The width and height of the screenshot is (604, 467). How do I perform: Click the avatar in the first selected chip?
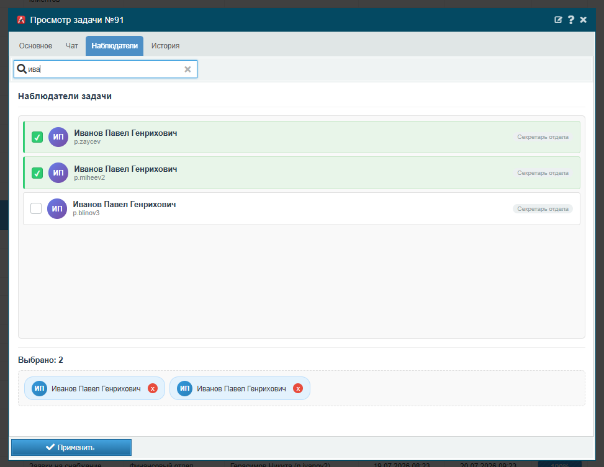pos(39,388)
